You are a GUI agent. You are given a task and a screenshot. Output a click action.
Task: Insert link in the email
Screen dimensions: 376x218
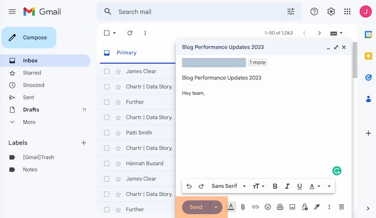click(x=255, y=207)
